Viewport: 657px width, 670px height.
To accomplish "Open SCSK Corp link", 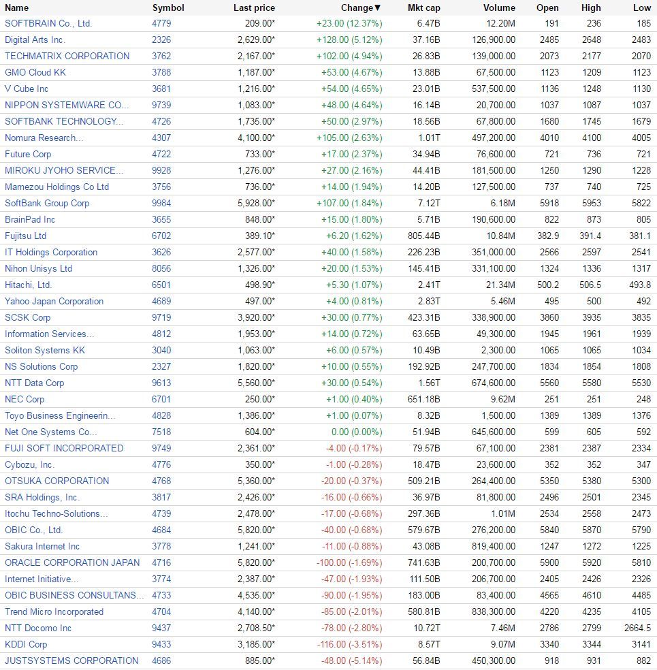I will pos(28,317).
